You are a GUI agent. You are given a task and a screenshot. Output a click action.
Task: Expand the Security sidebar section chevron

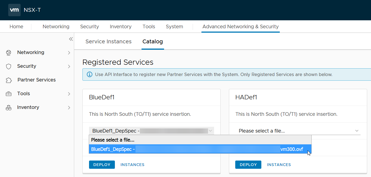(69, 66)
